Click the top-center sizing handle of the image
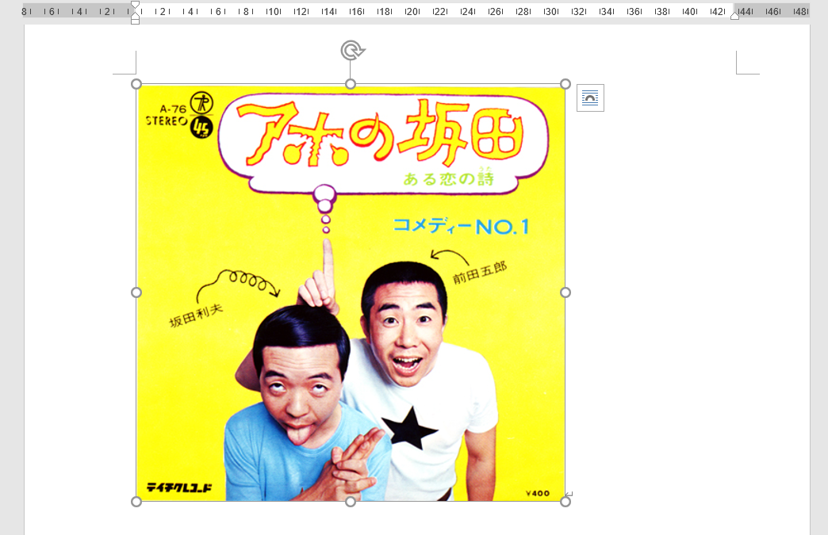828x535 pixels. 351,82
